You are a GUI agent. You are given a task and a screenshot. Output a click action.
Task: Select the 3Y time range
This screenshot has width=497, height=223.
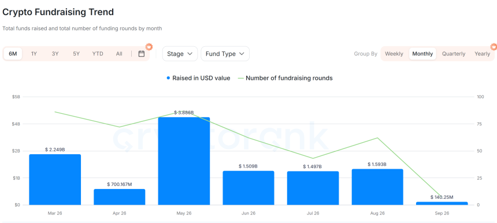(x=55, y=54)
